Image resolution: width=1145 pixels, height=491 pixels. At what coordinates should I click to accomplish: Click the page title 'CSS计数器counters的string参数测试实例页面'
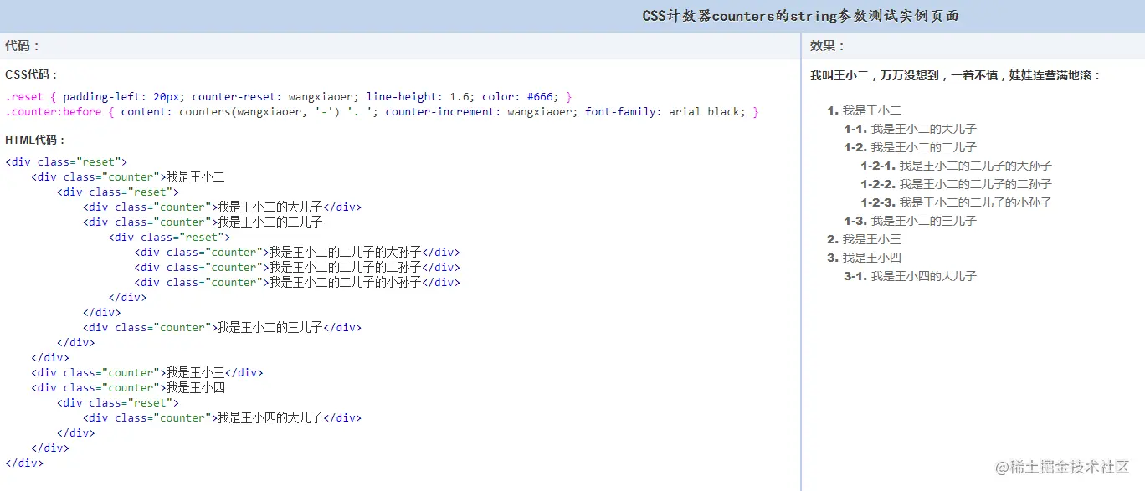tap(800, 16)
